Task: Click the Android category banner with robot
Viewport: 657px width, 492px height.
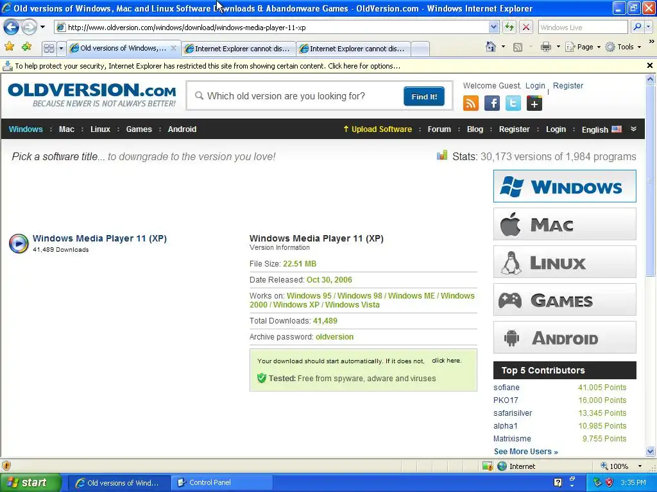Action: coord(565,338)
